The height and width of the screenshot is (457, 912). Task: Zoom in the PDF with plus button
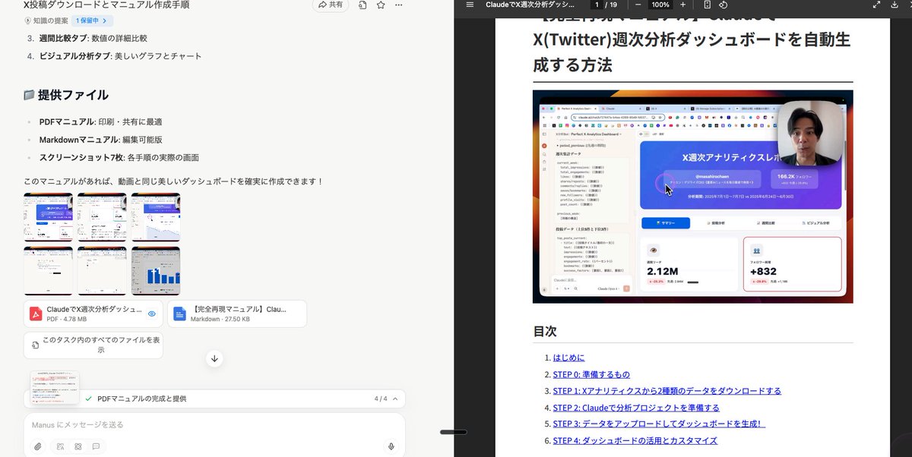click(x=682, y=5)
